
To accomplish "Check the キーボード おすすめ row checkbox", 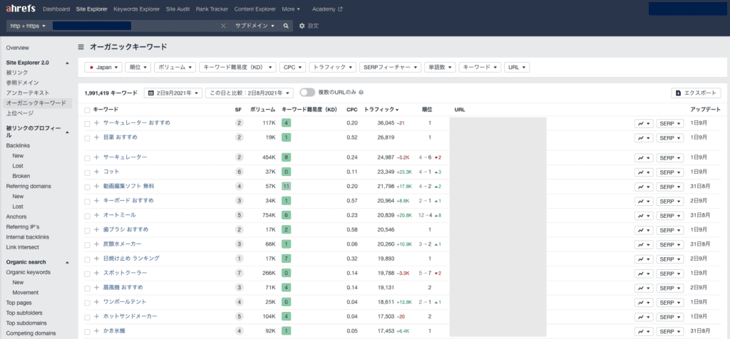I will 87,202.
